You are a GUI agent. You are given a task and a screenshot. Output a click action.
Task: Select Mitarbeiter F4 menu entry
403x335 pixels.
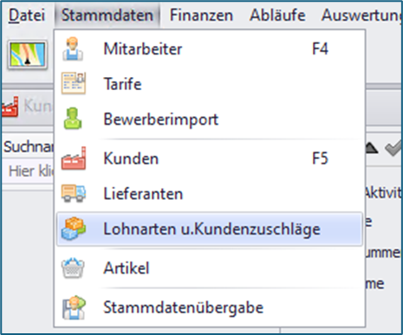pyautogui.click(x=210, y=48)
